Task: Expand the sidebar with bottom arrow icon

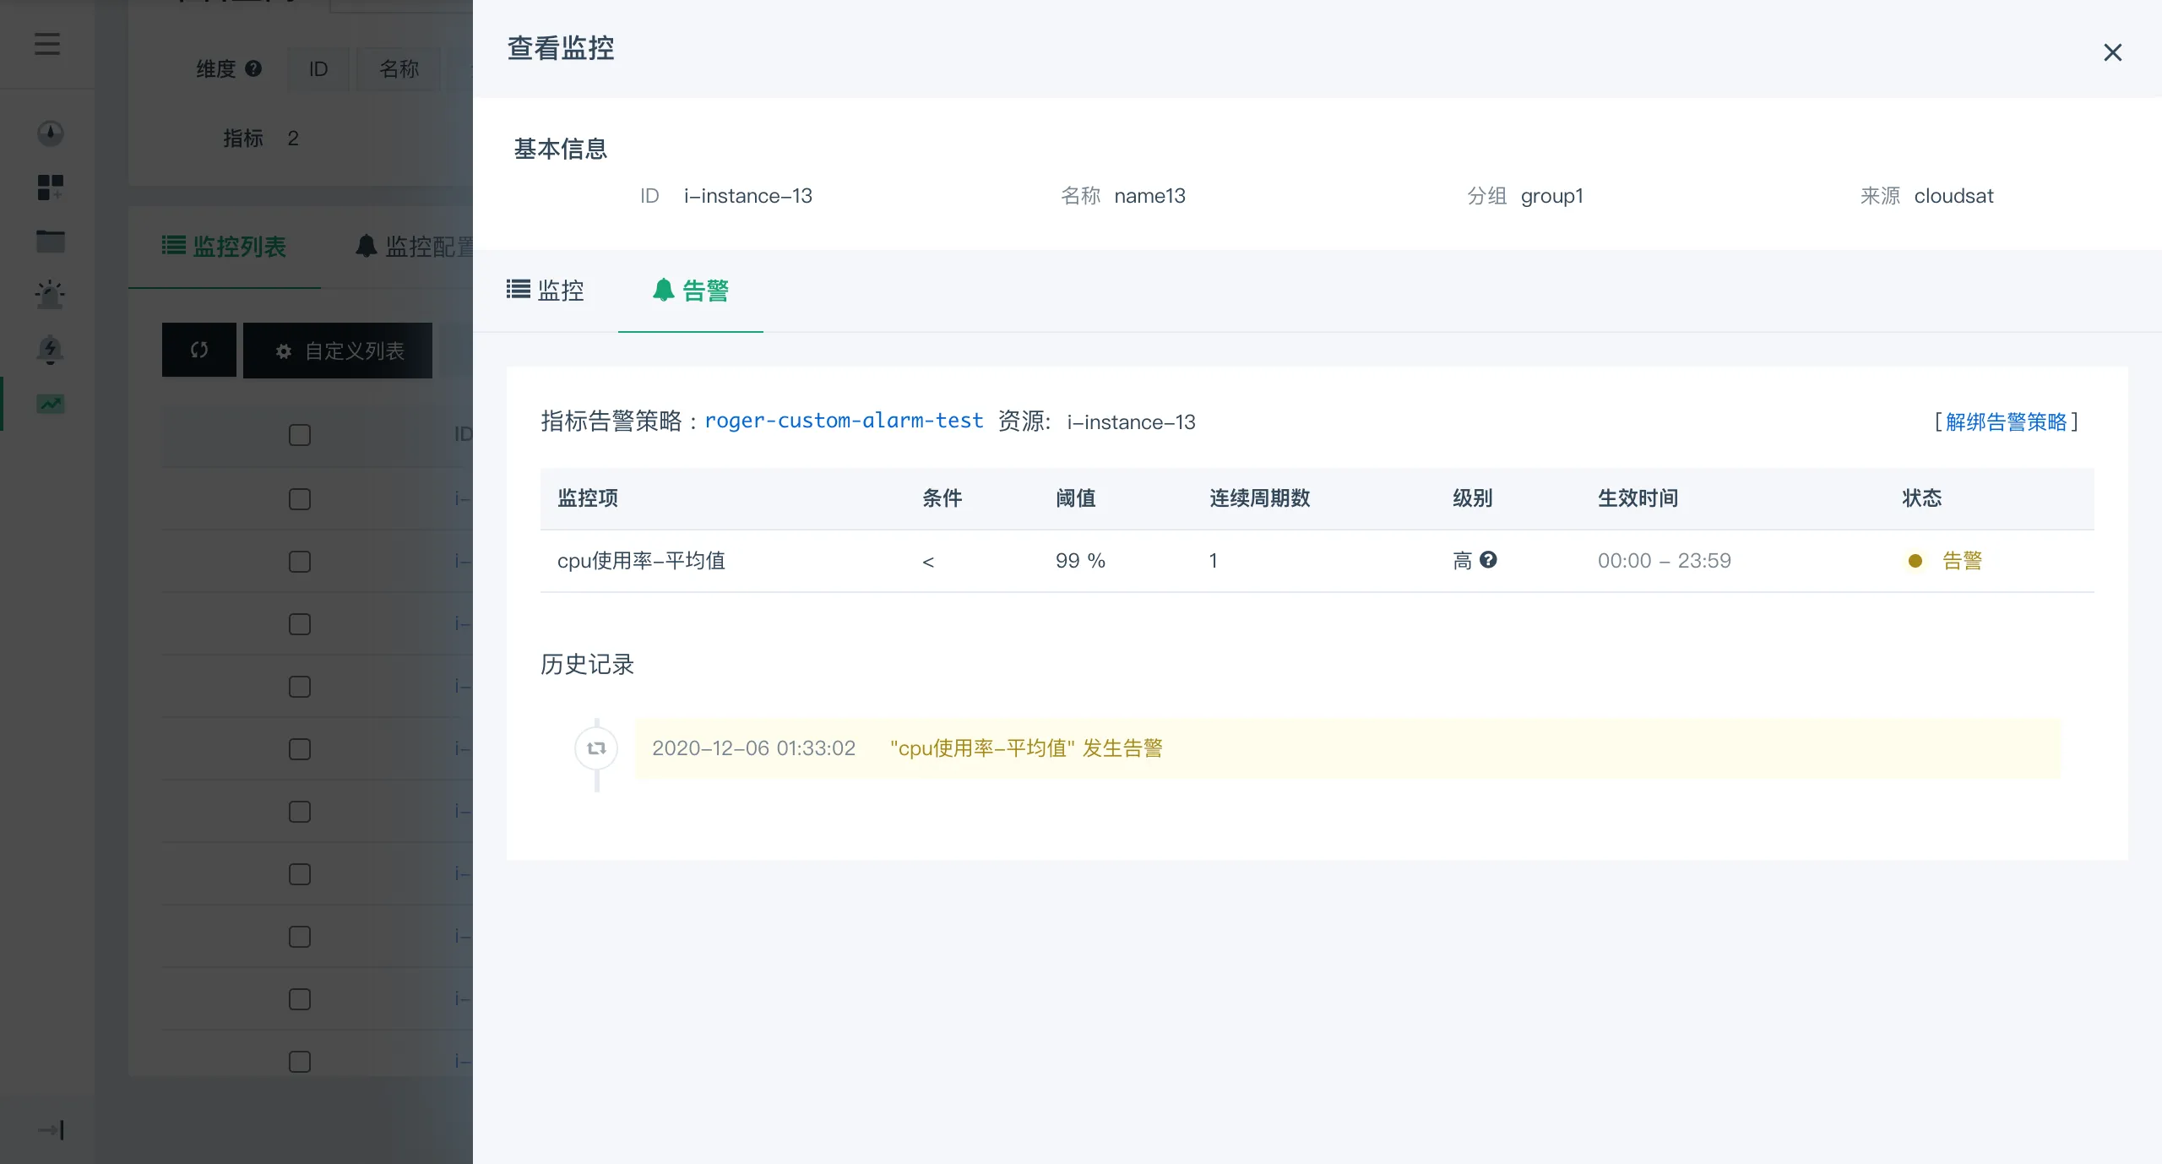Action: coord(51,1130)
